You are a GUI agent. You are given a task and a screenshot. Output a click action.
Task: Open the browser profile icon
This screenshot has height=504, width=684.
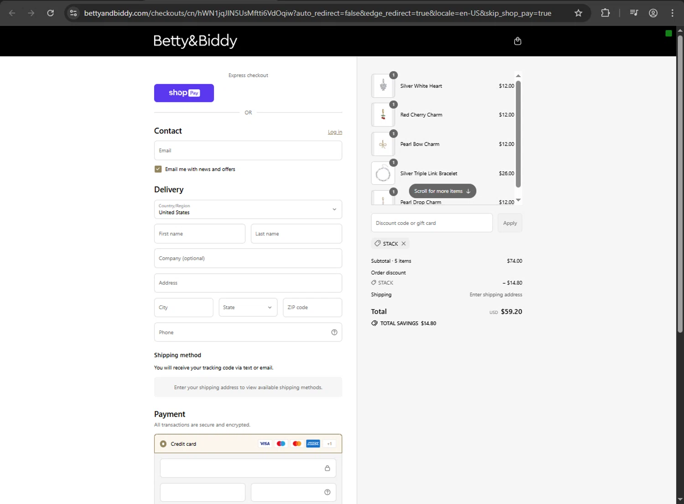(x=653, y=13)
